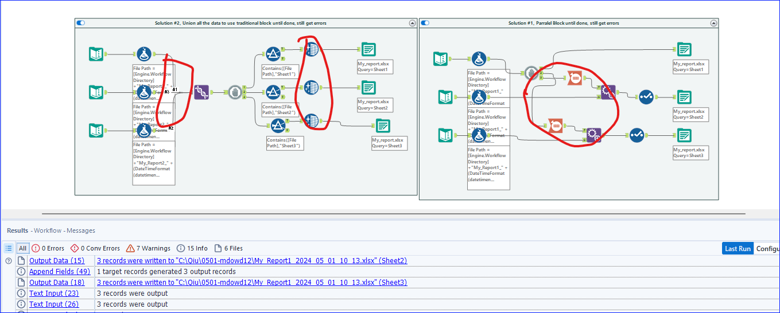The width and height of the screenshot is (780, 313).
Task: Select the Filter tool annotated Contains Sheet3
Action: point(278,126)
